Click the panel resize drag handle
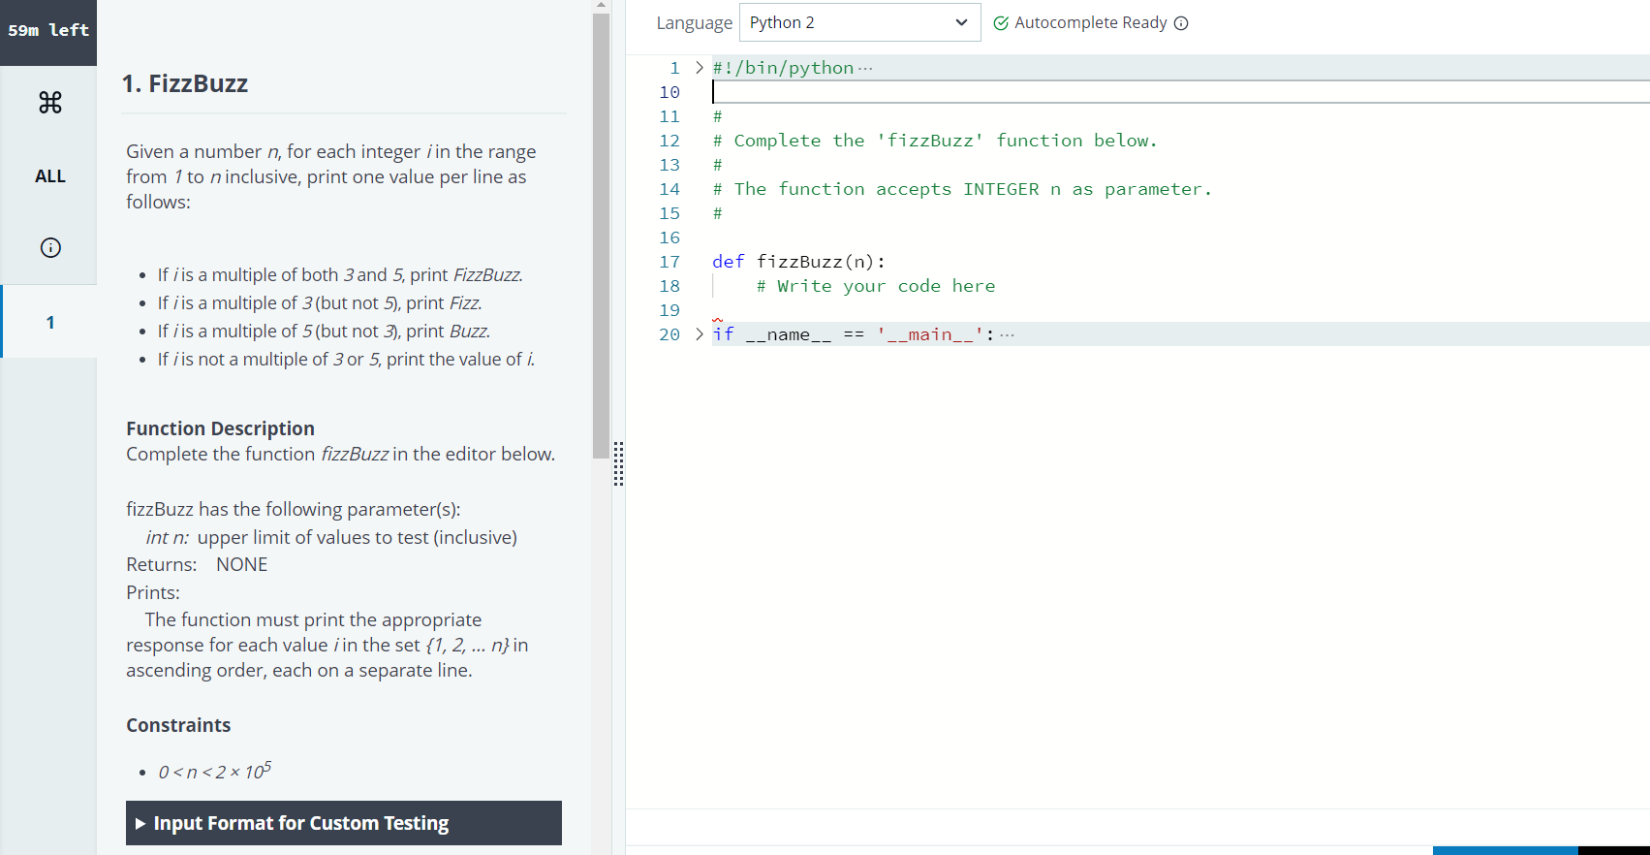This screenshot has width=1650, height=855. click(618, 463)
